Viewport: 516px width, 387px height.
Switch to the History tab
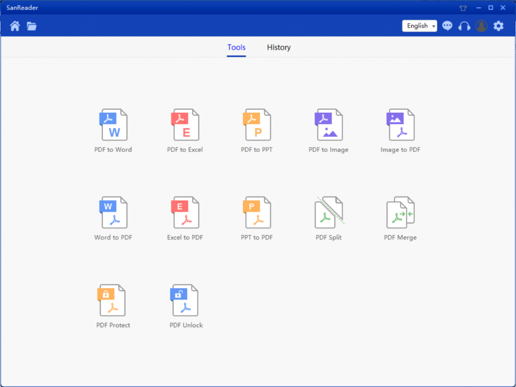(x=279, y=47)
